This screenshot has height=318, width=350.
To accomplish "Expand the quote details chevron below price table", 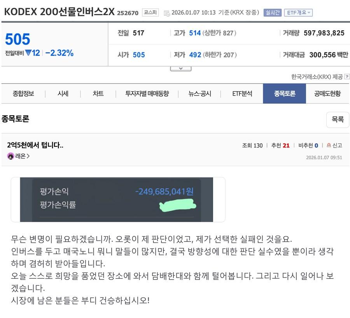I will (x=180, y=69).
